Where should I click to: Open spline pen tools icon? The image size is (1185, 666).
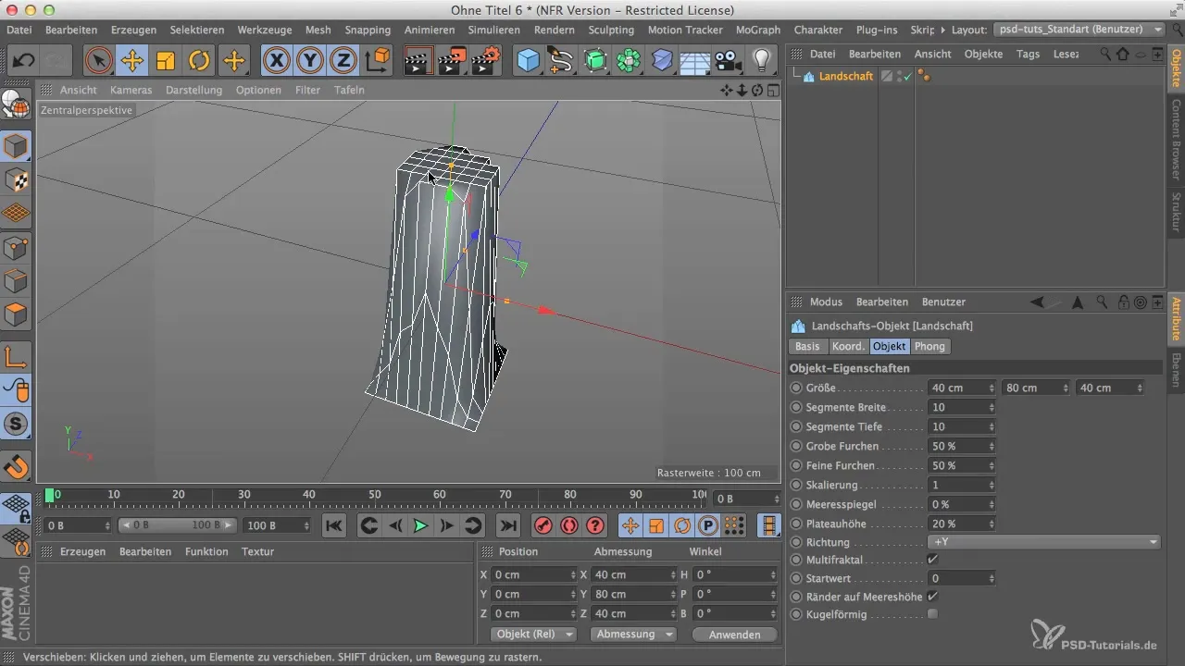pyautogui.click(x=561, y=61)
